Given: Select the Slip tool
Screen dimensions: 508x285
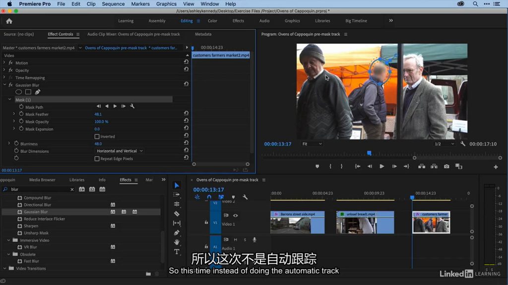Looking at the screenshot, I should (177, 223).
